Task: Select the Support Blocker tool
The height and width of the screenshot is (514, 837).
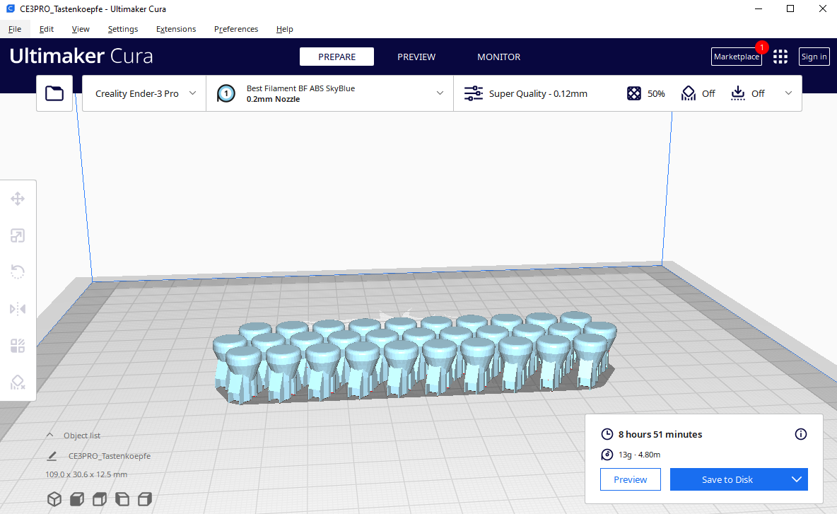Action: (x=18, y=382)
